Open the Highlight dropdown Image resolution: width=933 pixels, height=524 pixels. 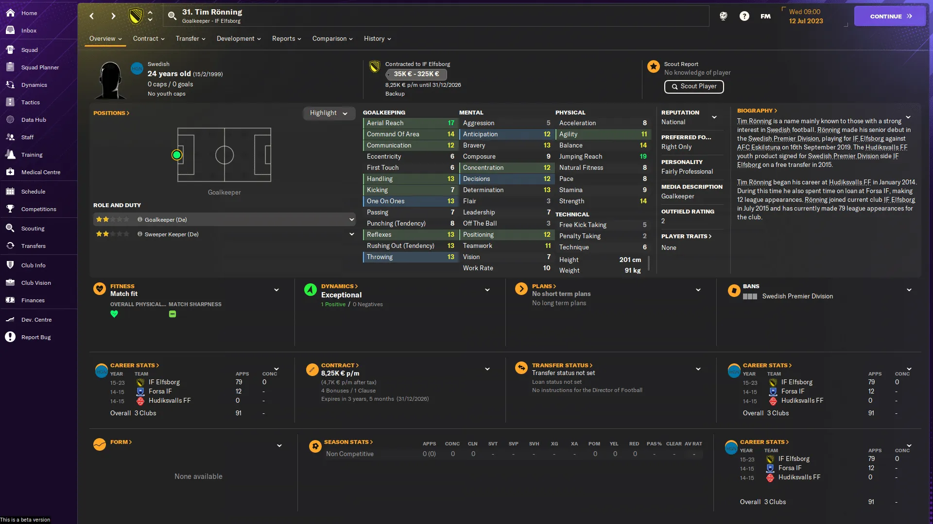point(329,113)
